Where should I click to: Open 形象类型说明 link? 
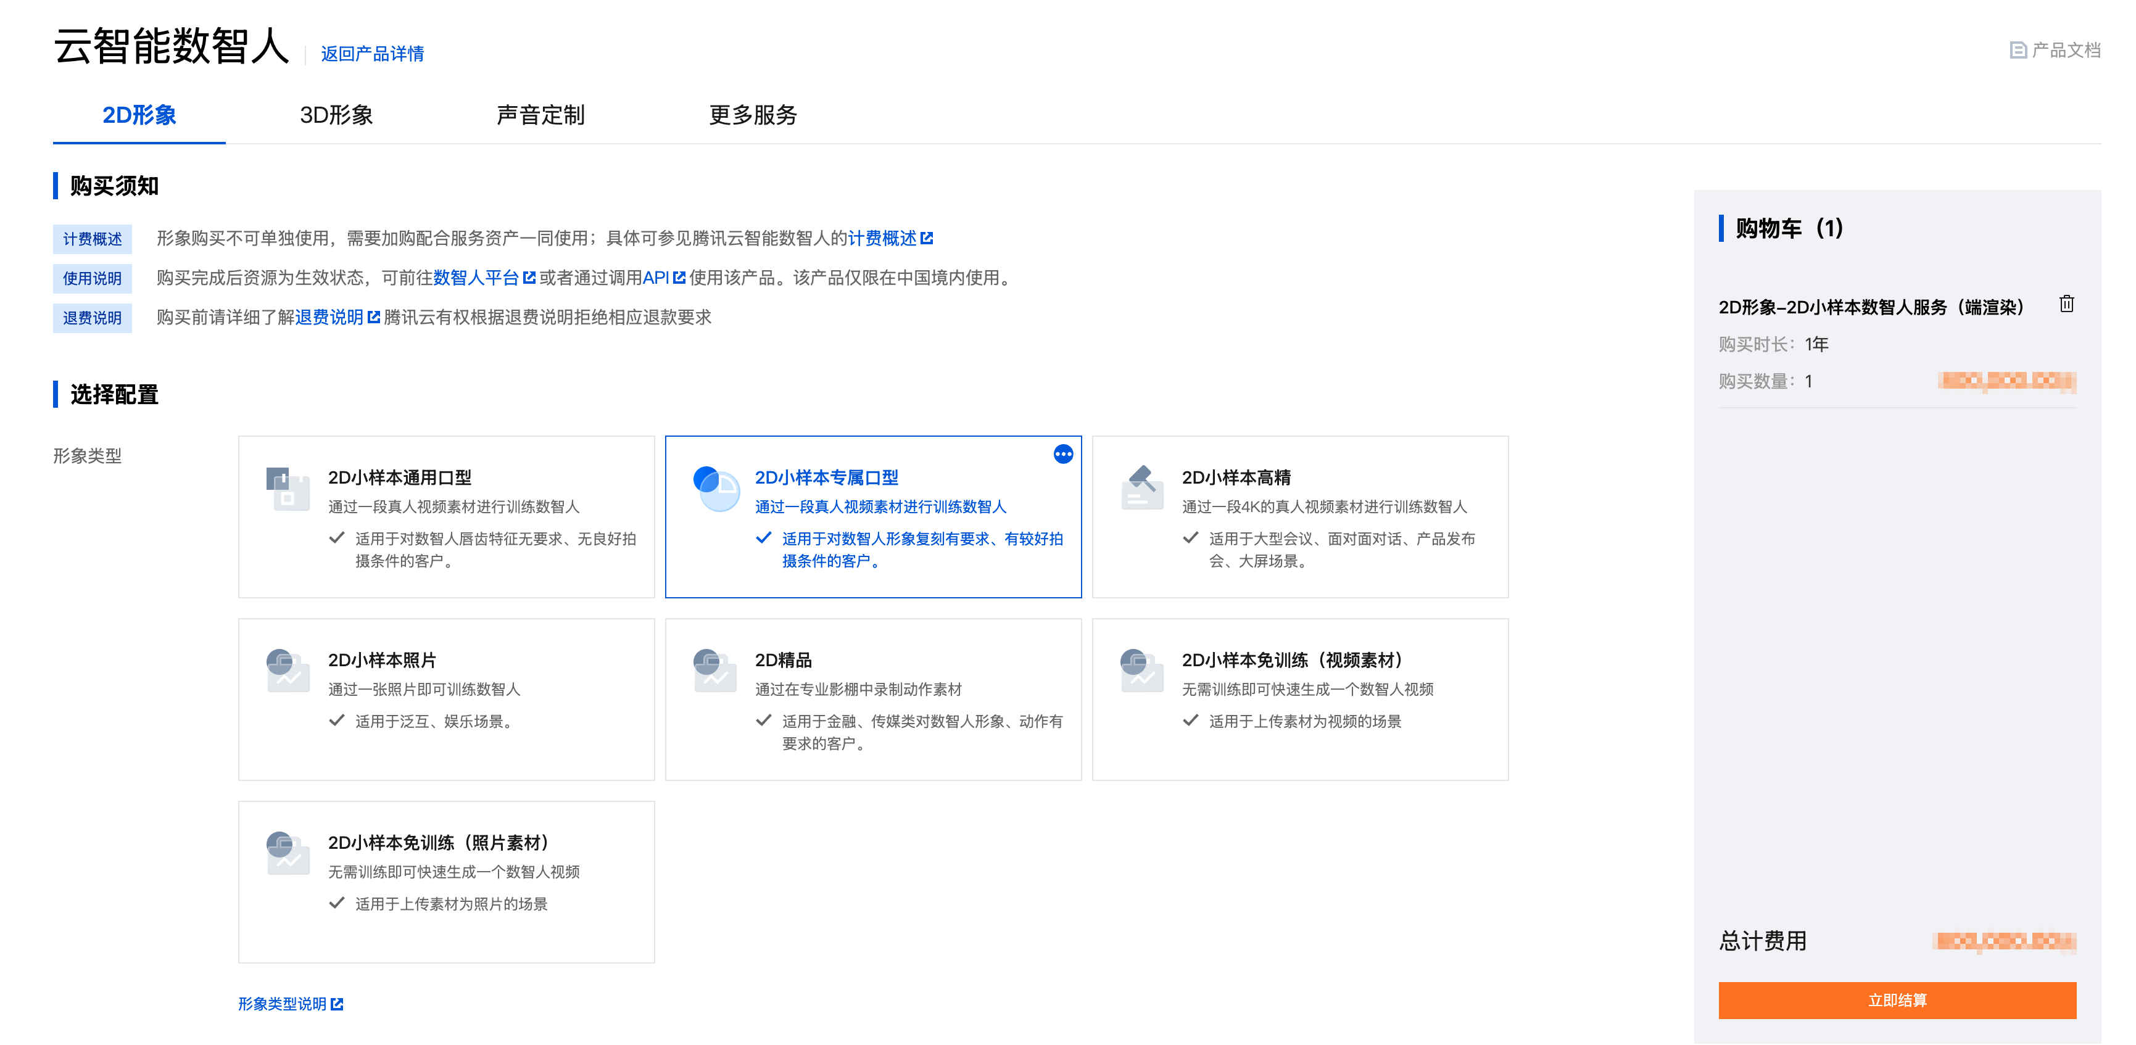click(282, 1004)
